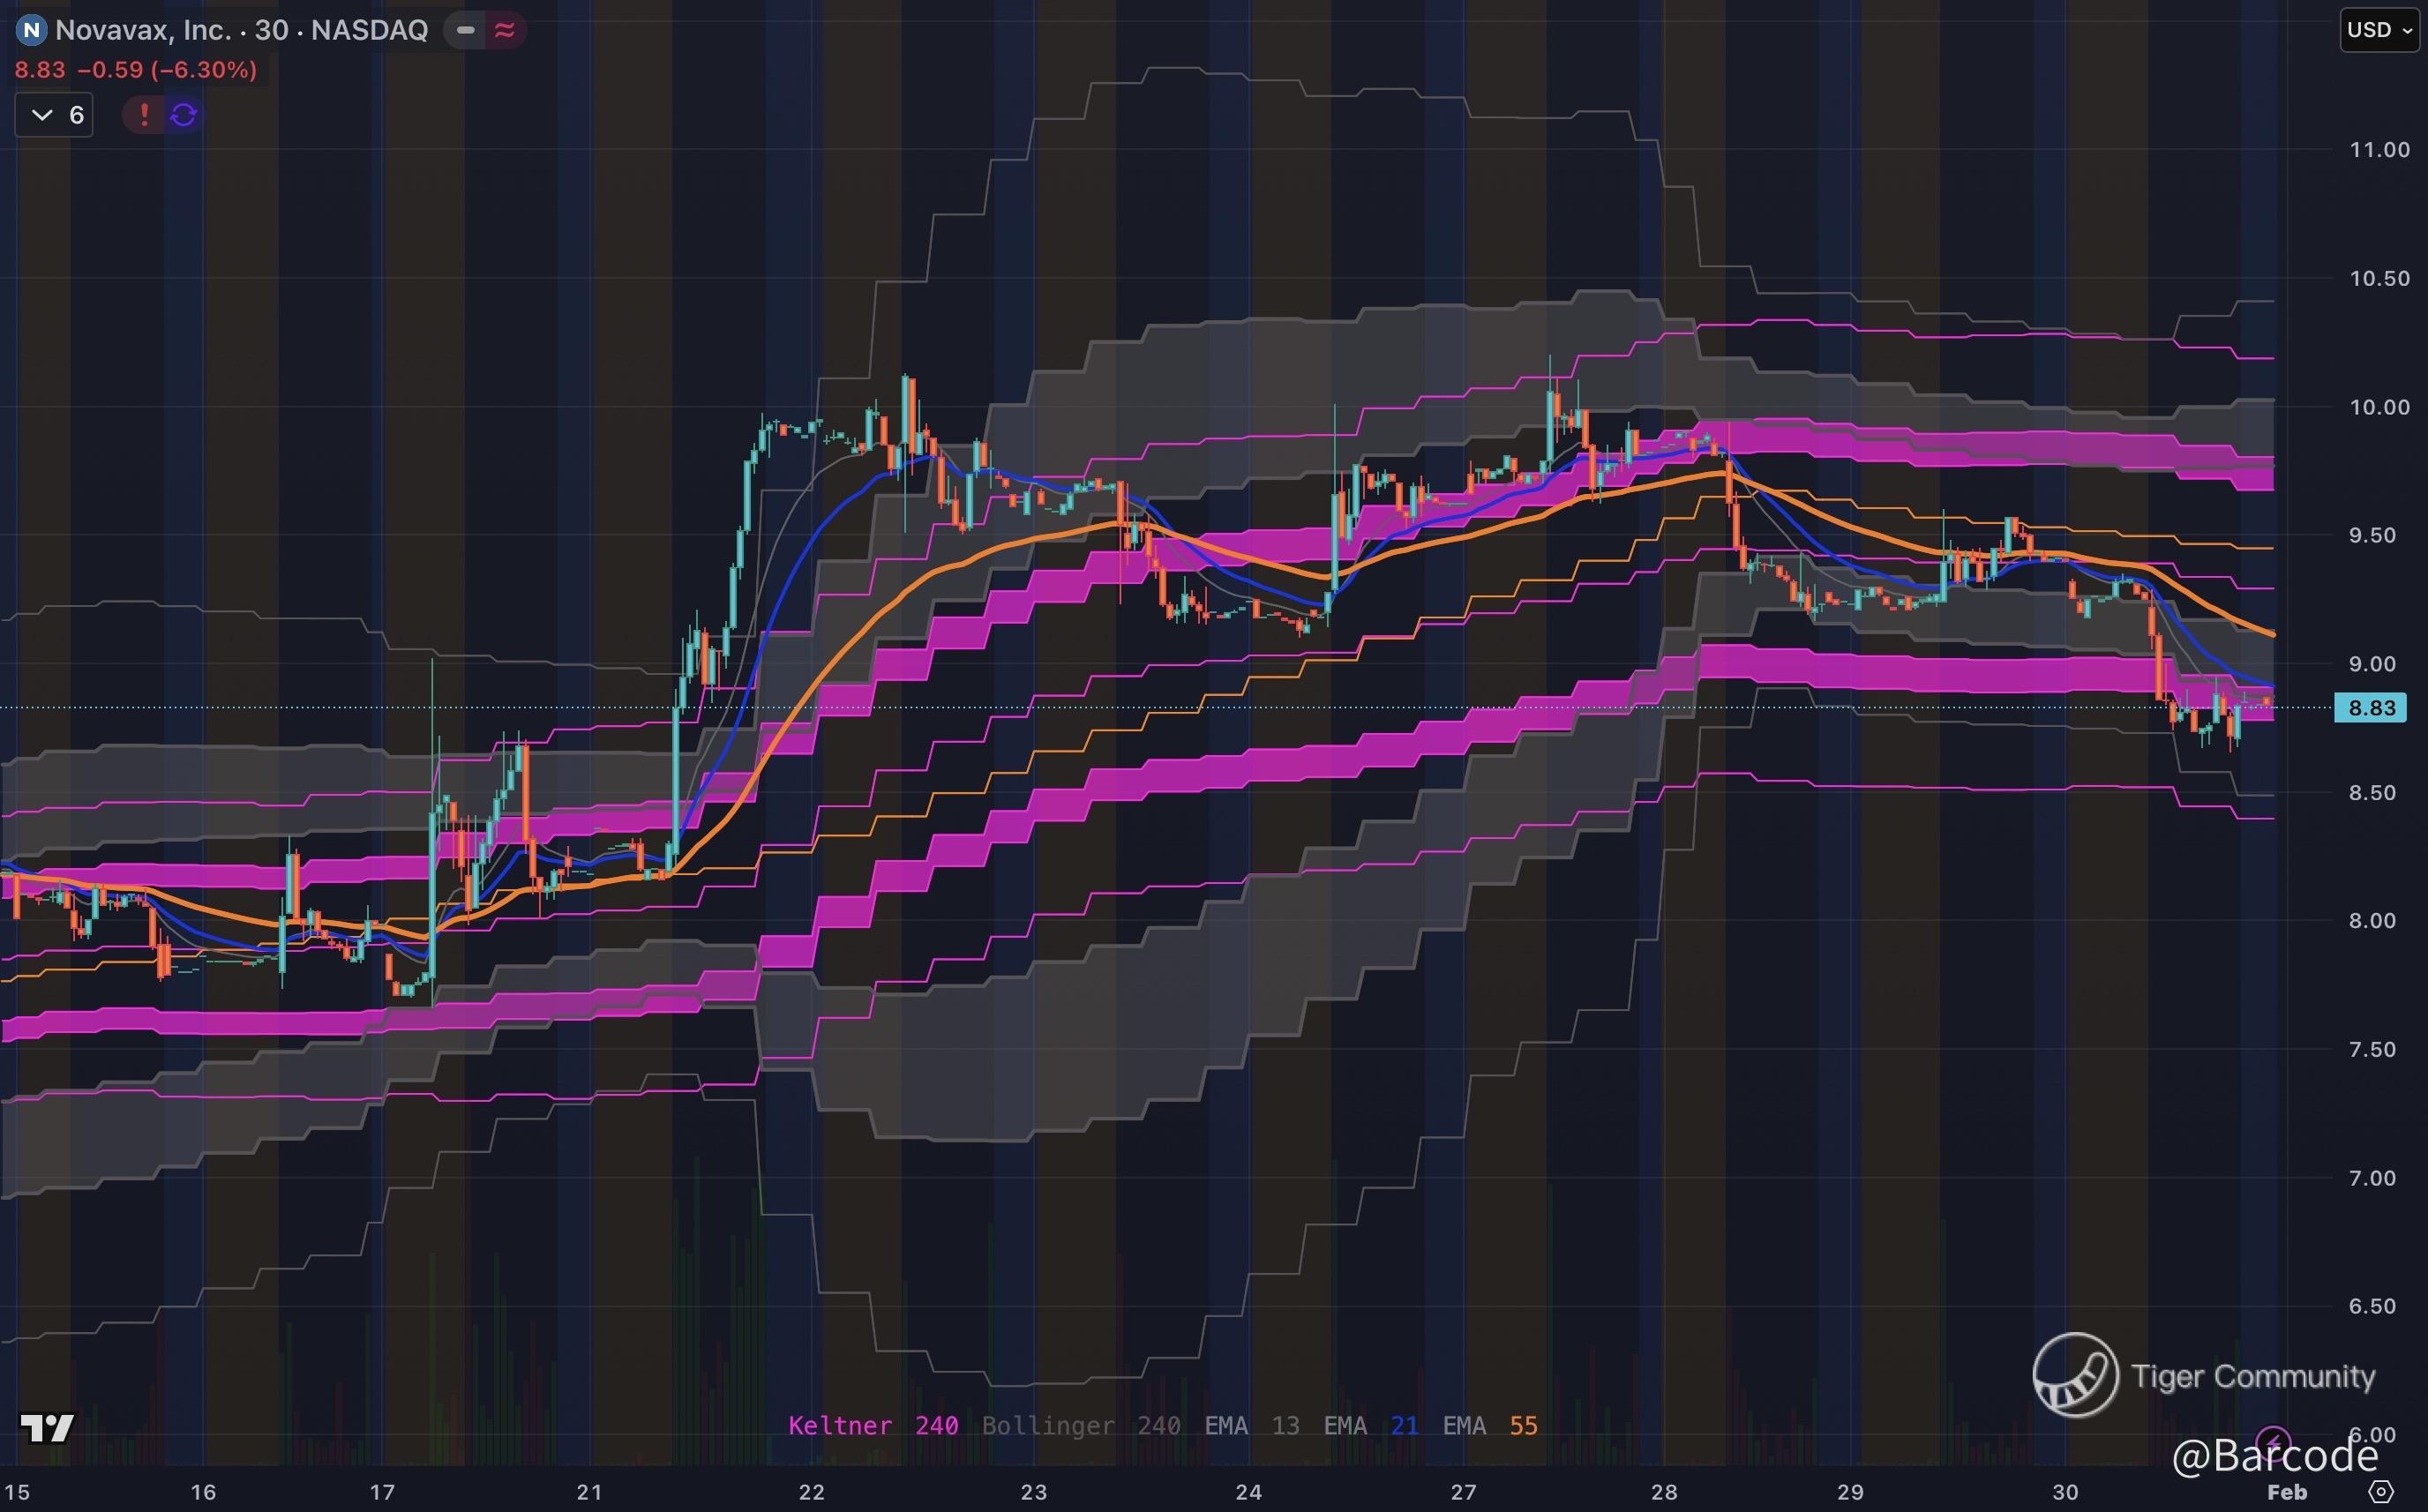Click the 10.00 price axis label
Screen dimensions: 2428x1512
[2379, 407]
